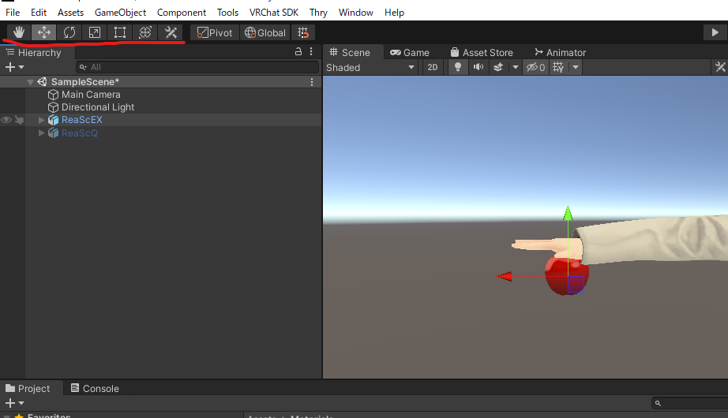
Task: Open the GameObject menu
Action: 120,13
